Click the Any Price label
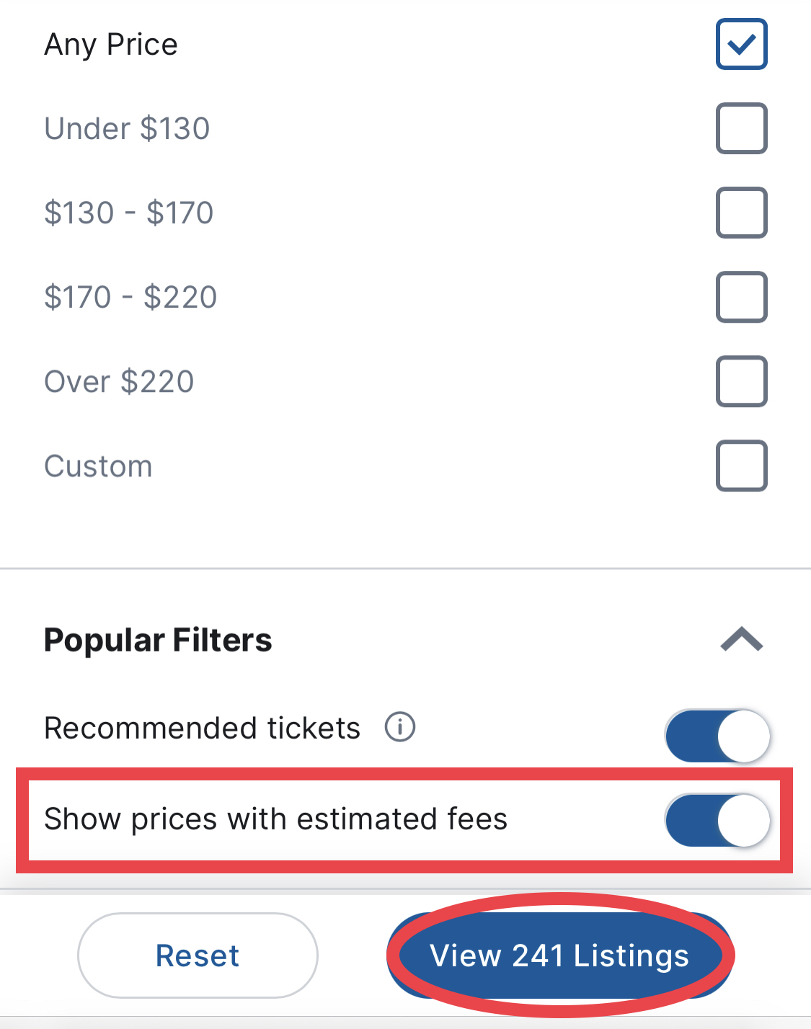Viewport: 811px width, 1029px height. click(x=111, y=45)
